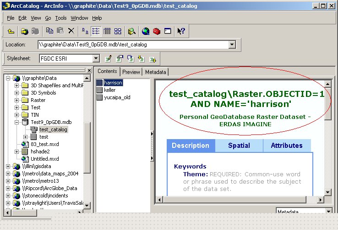Expand the \\stonecold\incidents connection
The width and height of the screenshot is (338, 230).
(x=8, y=196)
